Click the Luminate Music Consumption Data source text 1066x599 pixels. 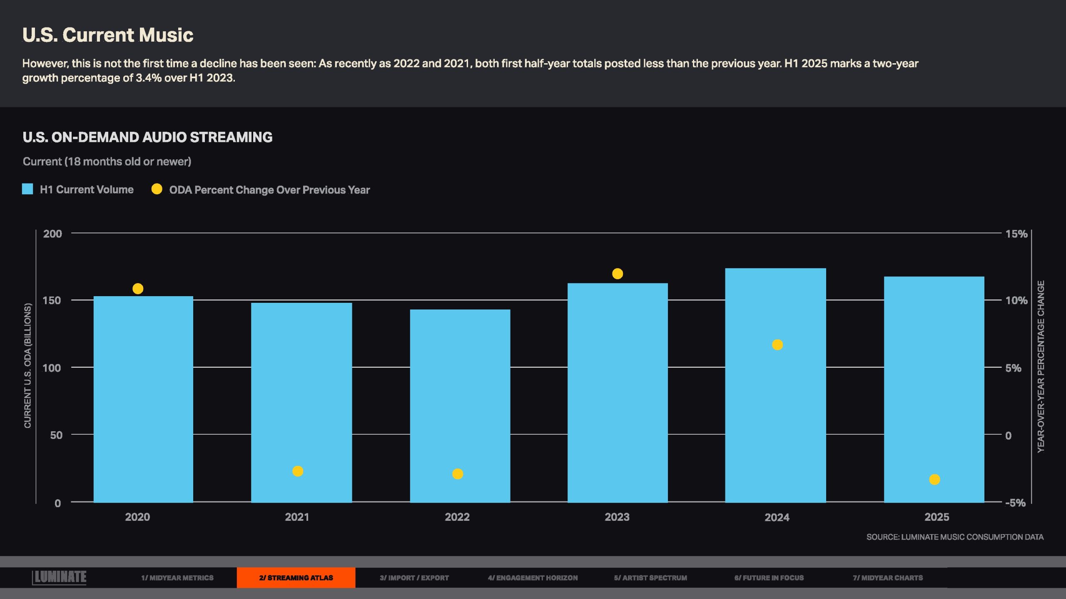pyautogui.click(x=954, y=537)
